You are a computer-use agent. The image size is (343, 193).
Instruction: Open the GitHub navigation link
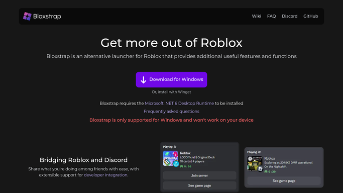coord(311,16)
